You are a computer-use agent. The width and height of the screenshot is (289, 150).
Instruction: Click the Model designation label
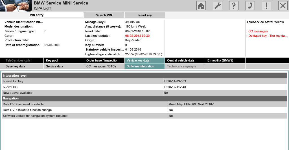[x=18, y=27]
